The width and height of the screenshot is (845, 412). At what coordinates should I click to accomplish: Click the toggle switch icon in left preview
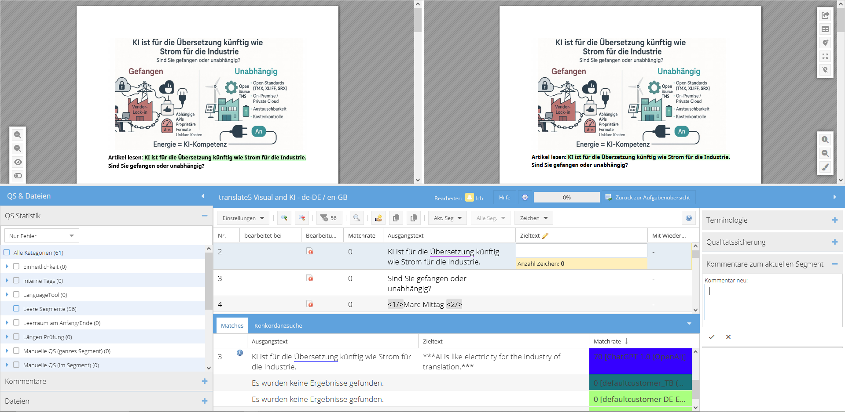(18, 176)
